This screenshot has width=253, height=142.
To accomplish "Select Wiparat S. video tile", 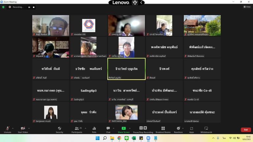I will pos(51,47).
